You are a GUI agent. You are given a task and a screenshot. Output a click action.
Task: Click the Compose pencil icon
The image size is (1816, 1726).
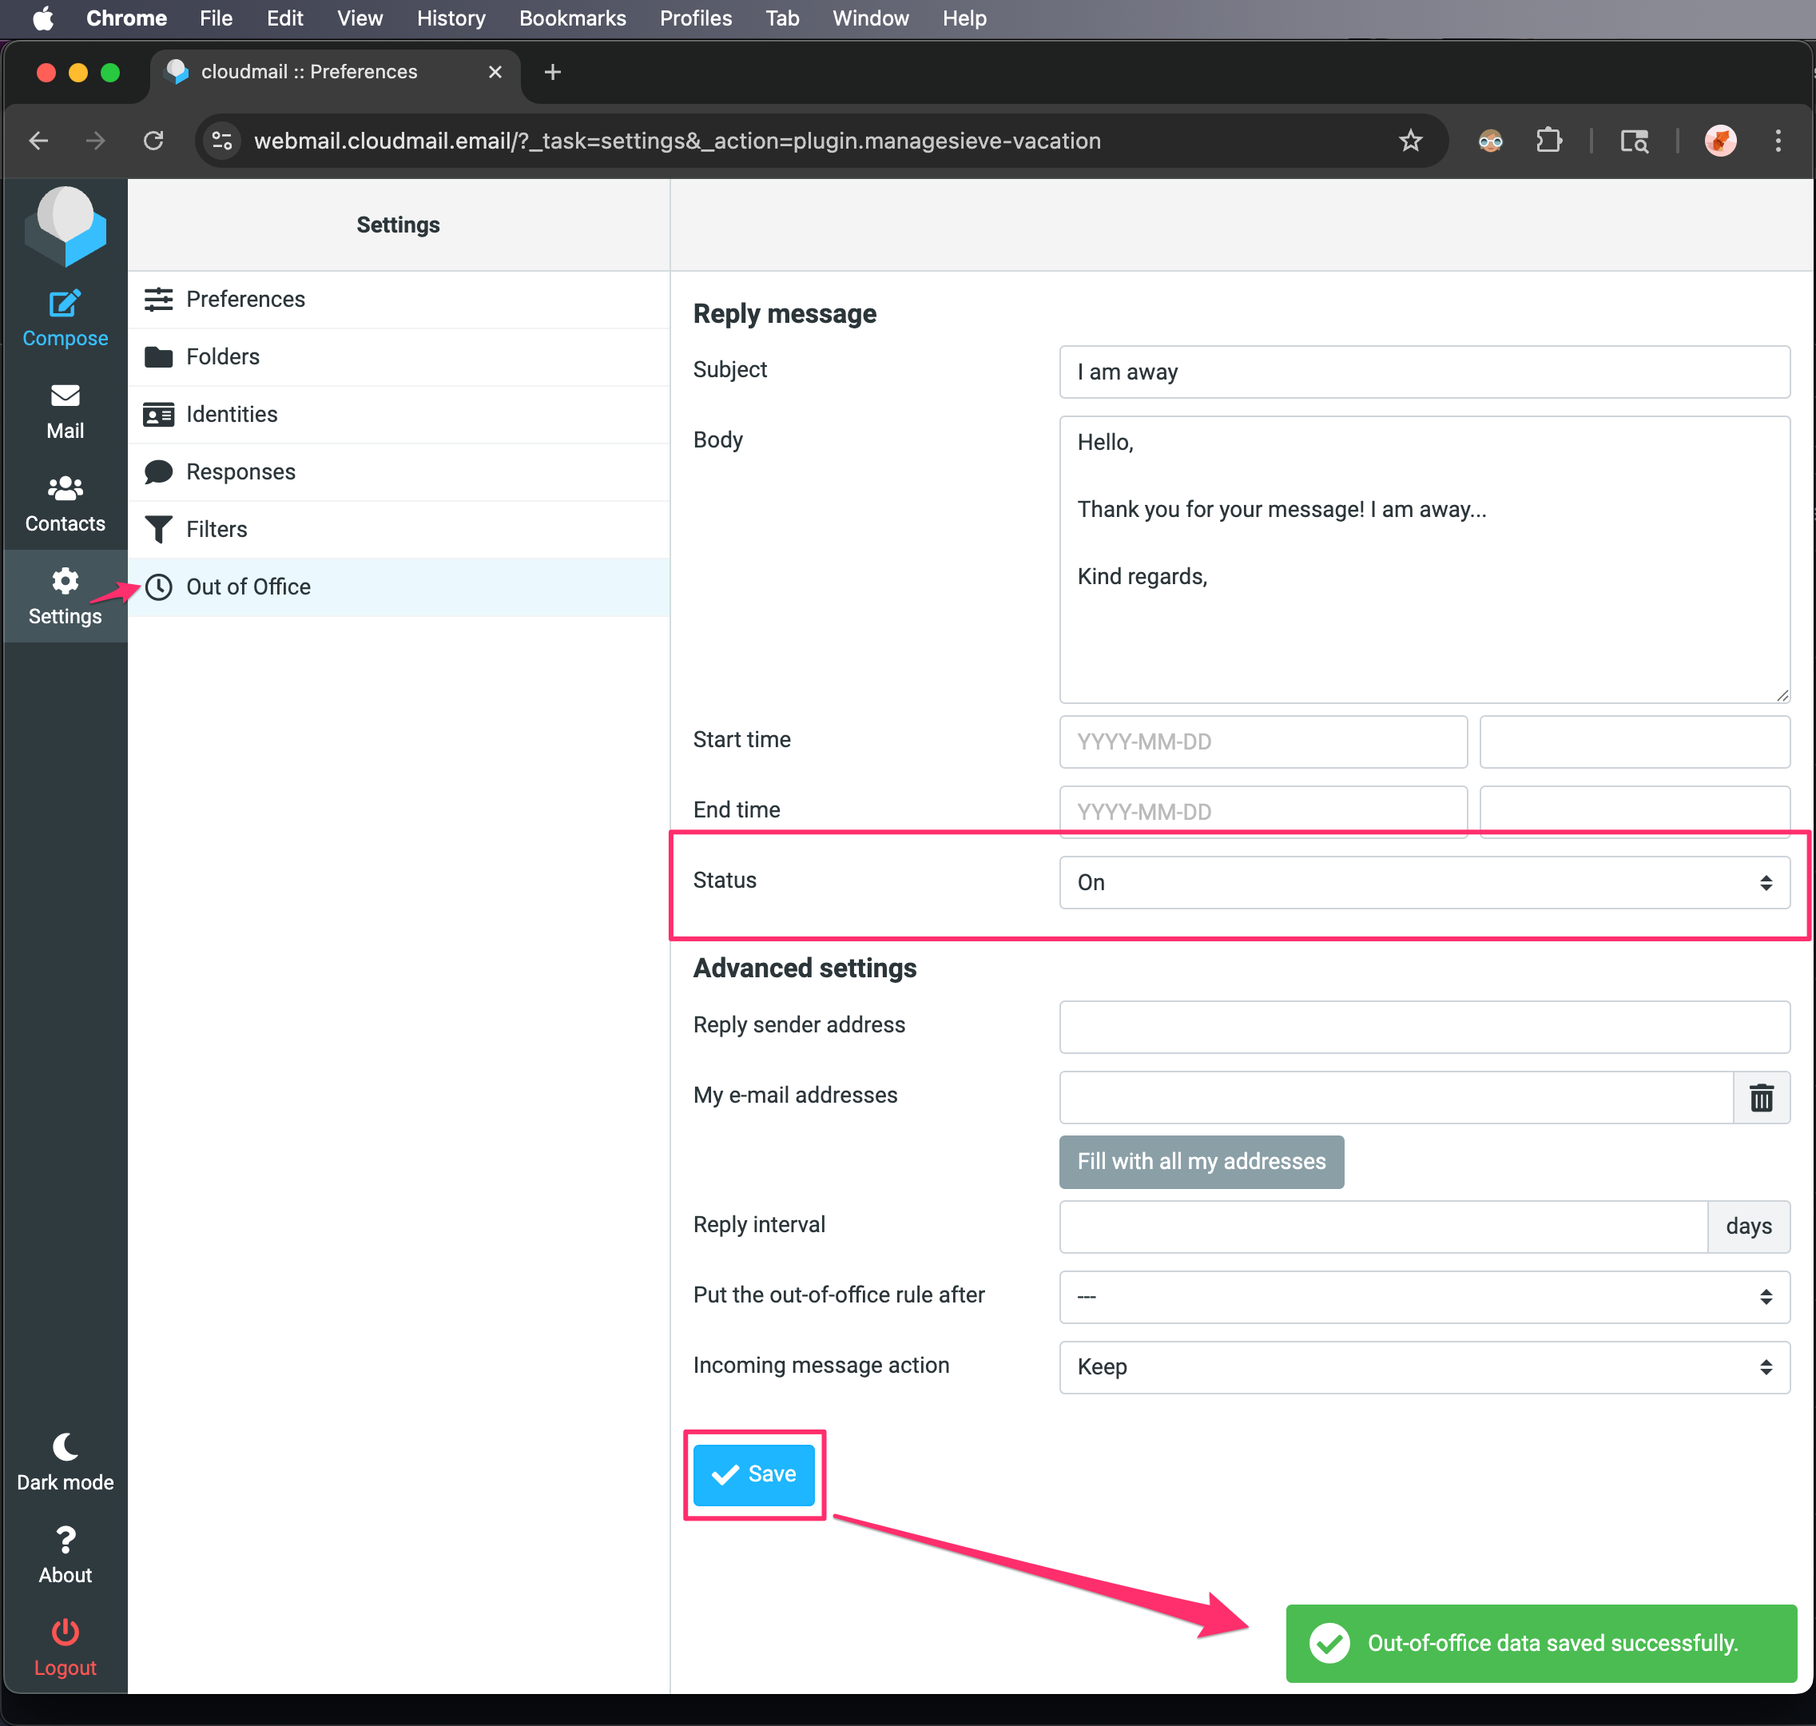(x=65, y=304)
